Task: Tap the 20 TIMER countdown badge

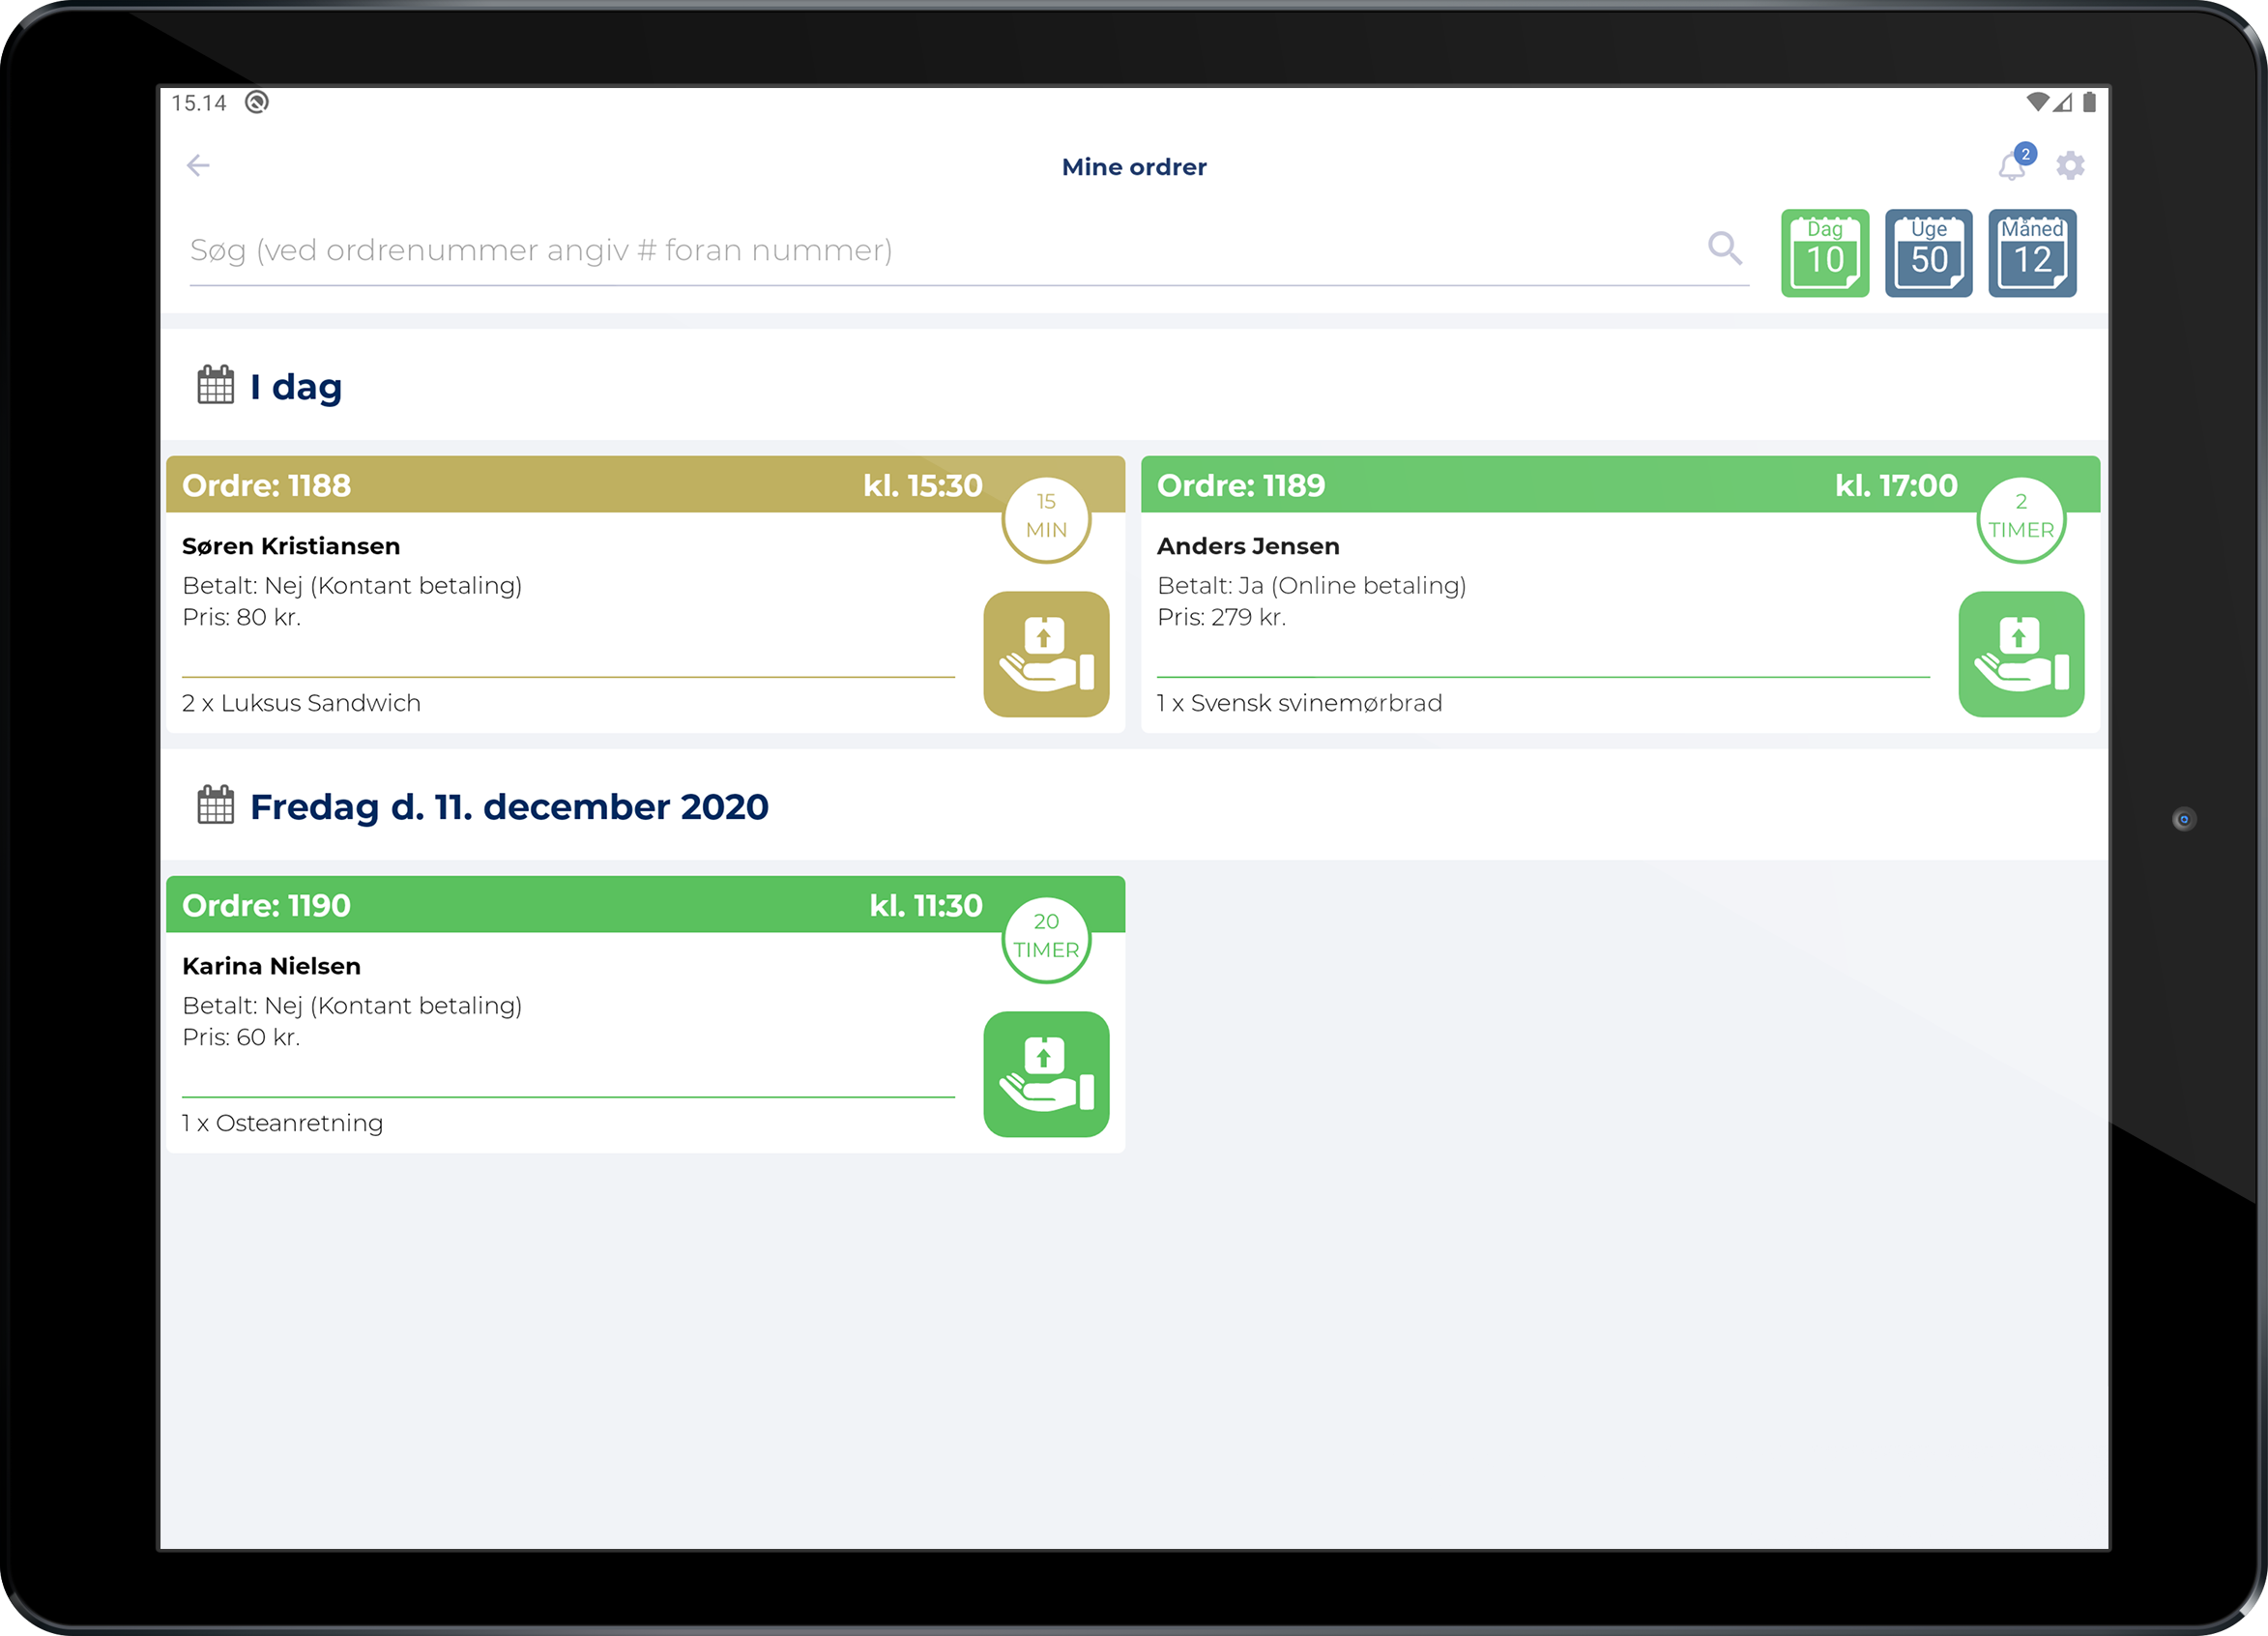Action: point(1046,938)
